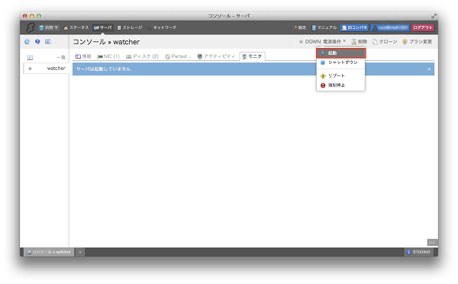Select 起動 from the power menu

(x=341, y=53)
